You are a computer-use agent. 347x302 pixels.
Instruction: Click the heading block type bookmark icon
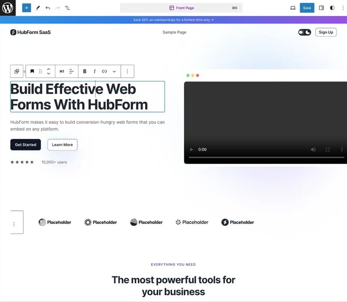tap(32, 71)
